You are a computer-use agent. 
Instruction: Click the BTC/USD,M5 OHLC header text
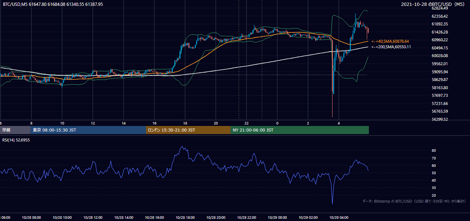pos(53,4)
